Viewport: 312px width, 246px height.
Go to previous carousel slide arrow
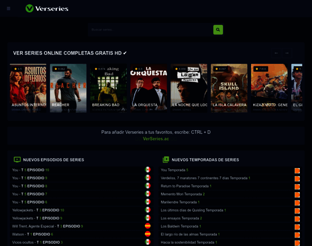(x=276, y=53)
